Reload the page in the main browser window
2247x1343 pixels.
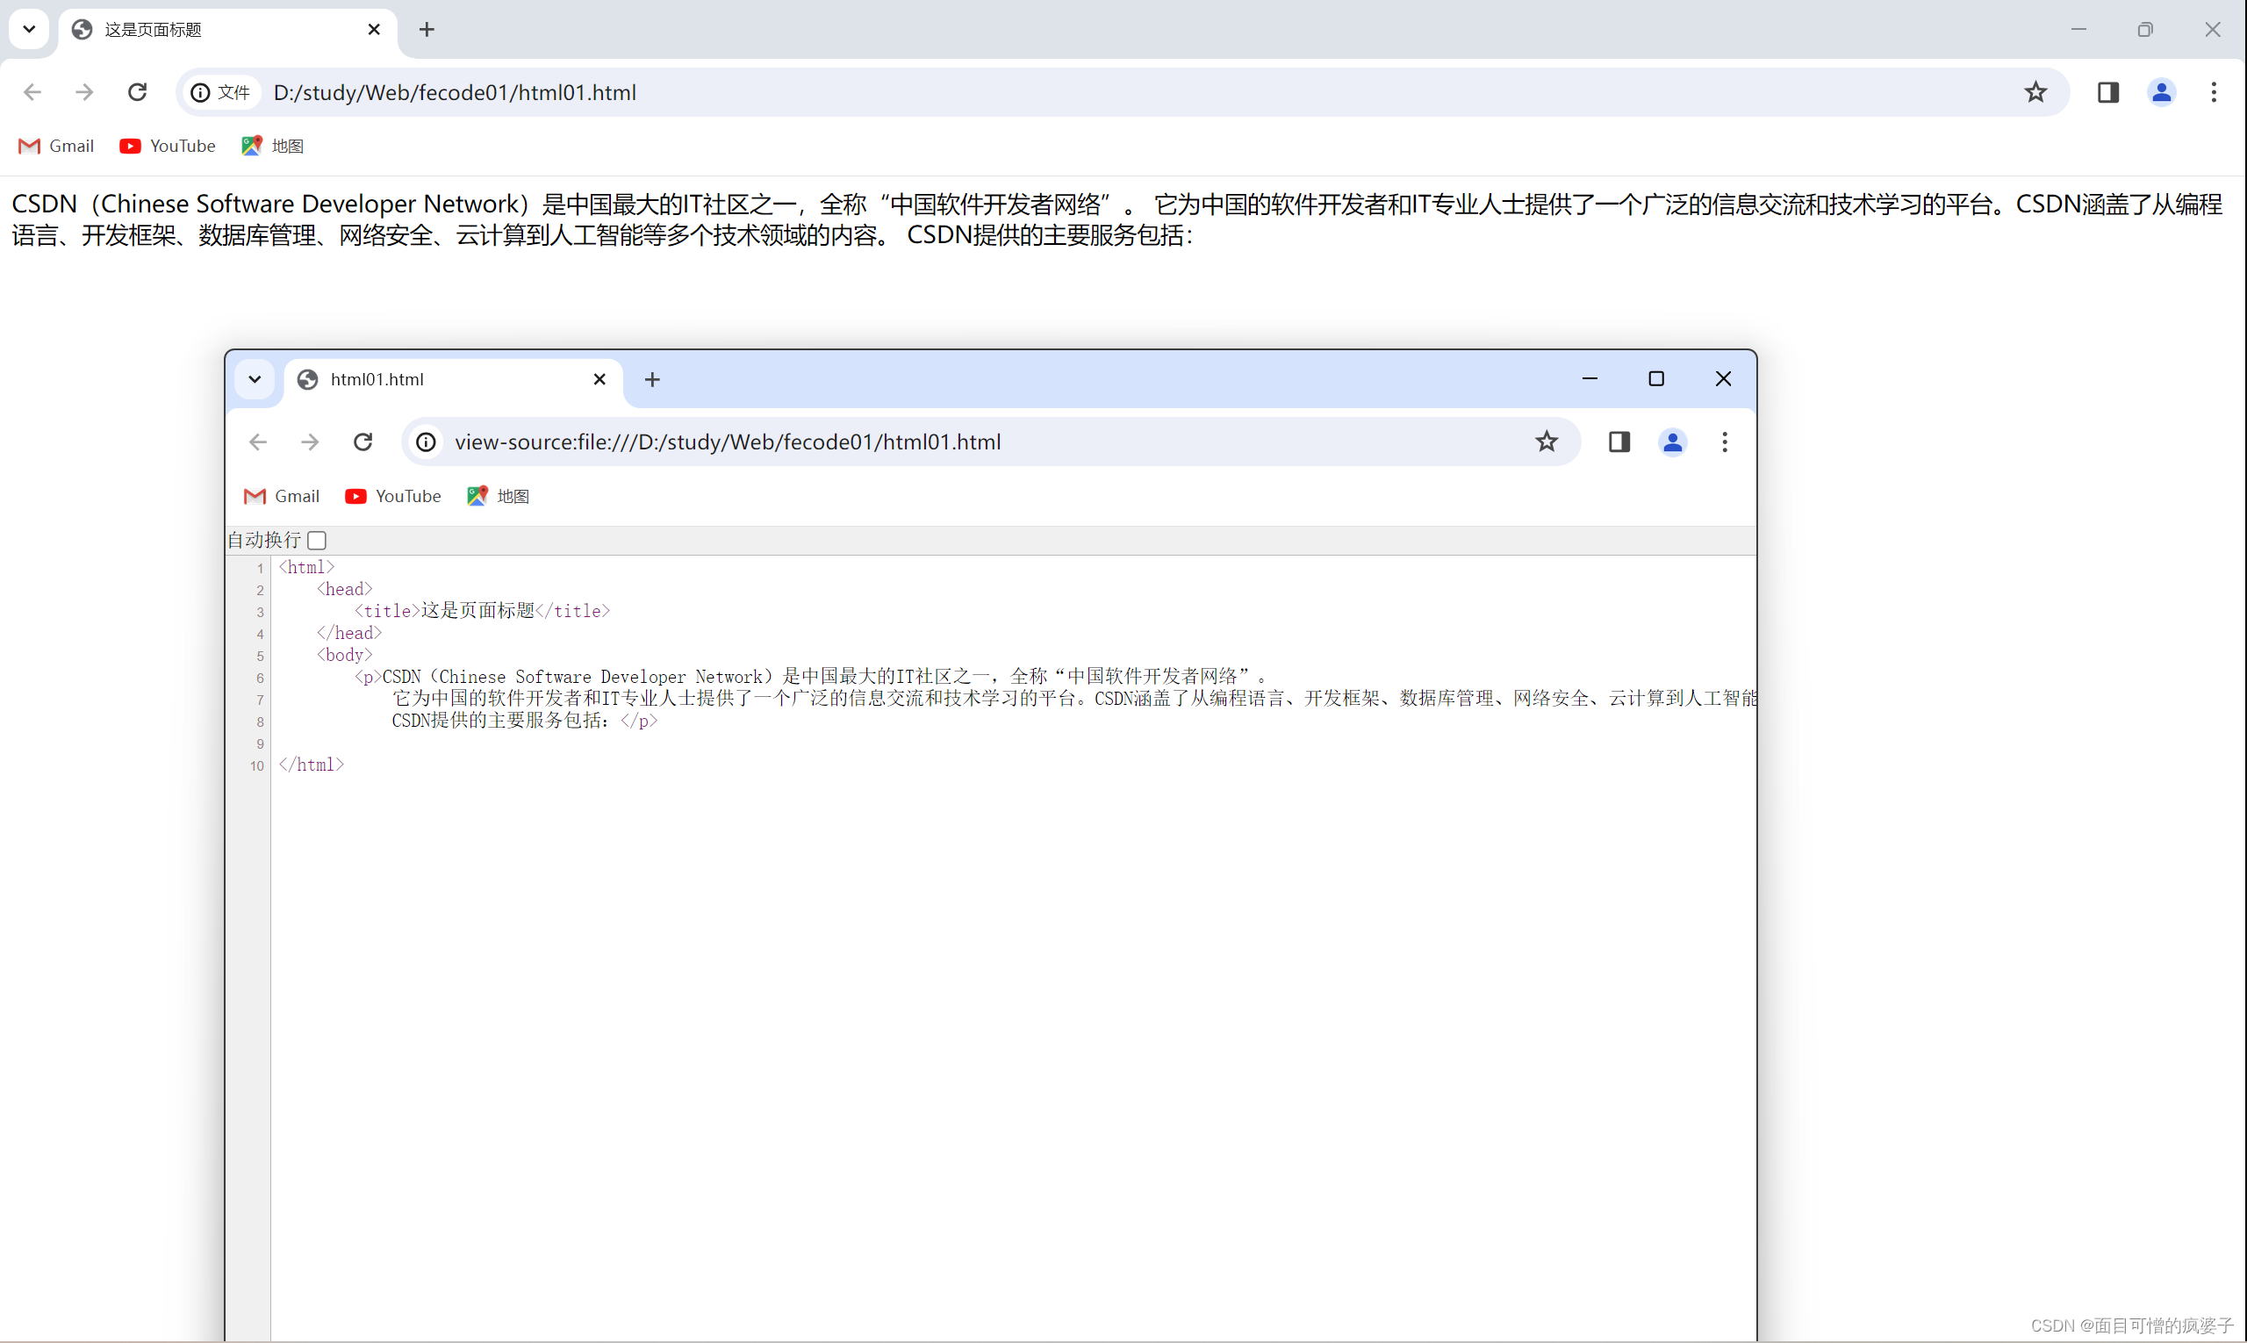138,92
